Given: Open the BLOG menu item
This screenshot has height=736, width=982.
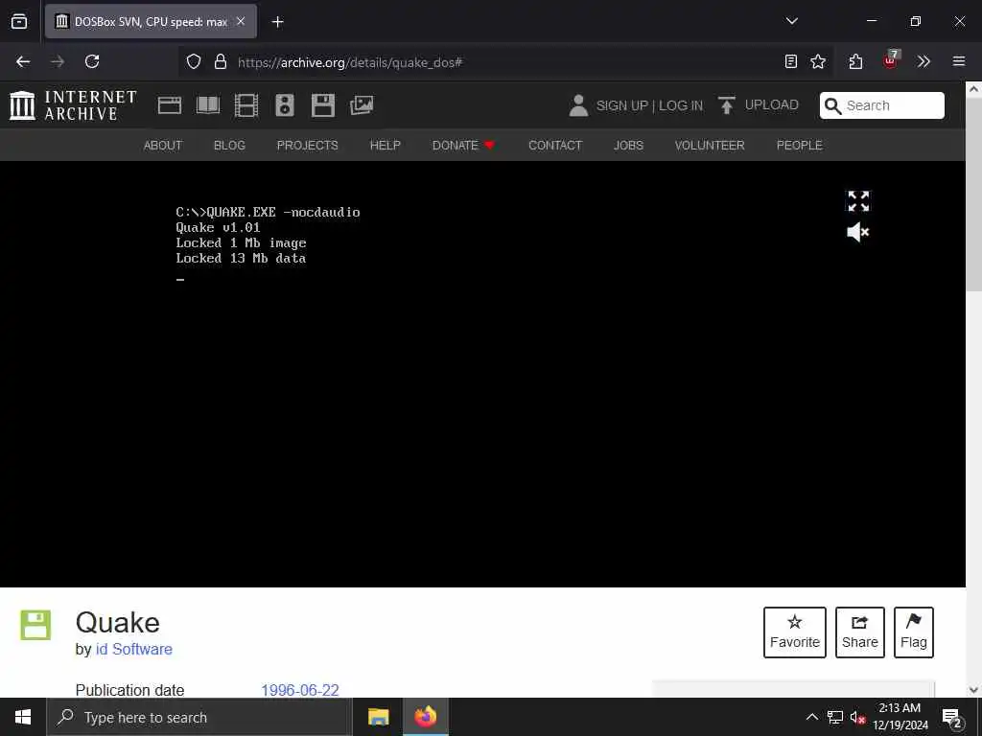Looking at the screenshot, I should (x=229, y=146).
